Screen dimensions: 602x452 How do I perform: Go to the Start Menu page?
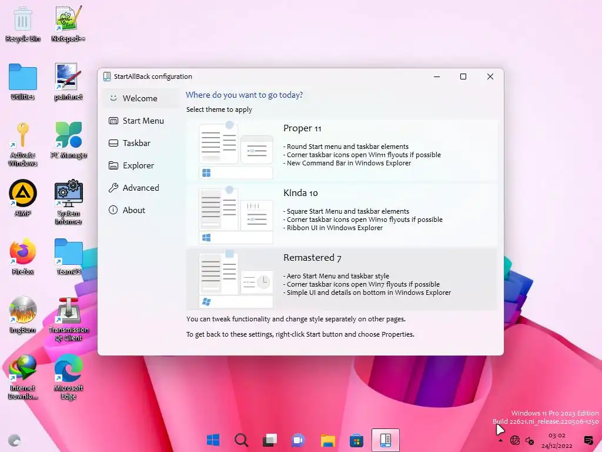click(x=140, y=121)
